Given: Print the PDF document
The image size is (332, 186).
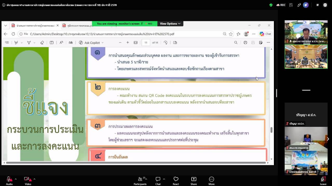Looking at the screenshot, I should click(x=245, y=43).
